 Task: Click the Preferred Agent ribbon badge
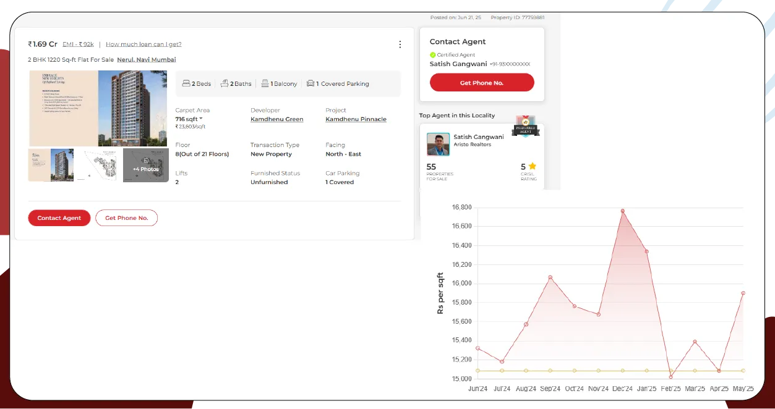click(526, 127)
